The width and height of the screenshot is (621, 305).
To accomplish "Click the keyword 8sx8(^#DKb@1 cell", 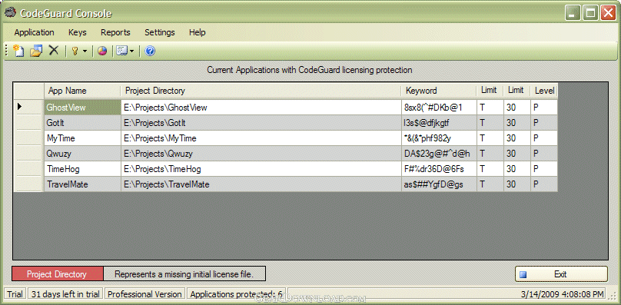I will click(x=439, y=108).
